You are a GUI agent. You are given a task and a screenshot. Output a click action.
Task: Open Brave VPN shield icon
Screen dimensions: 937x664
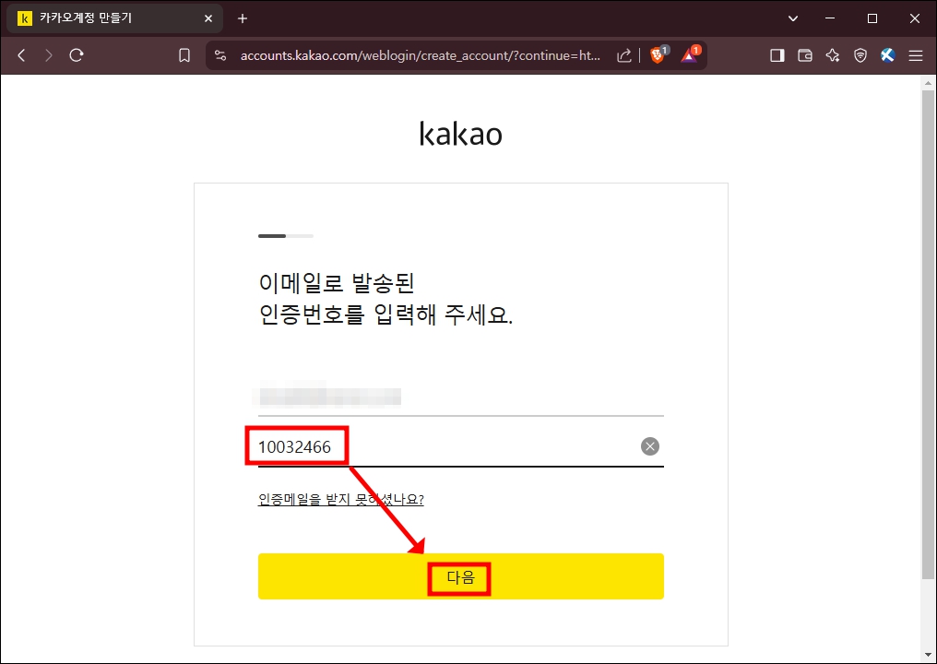click(860, 55)
